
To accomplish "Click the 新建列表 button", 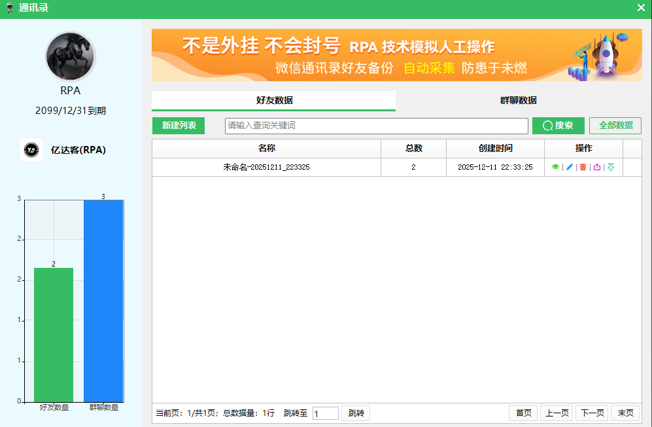I will pos(179,126).
